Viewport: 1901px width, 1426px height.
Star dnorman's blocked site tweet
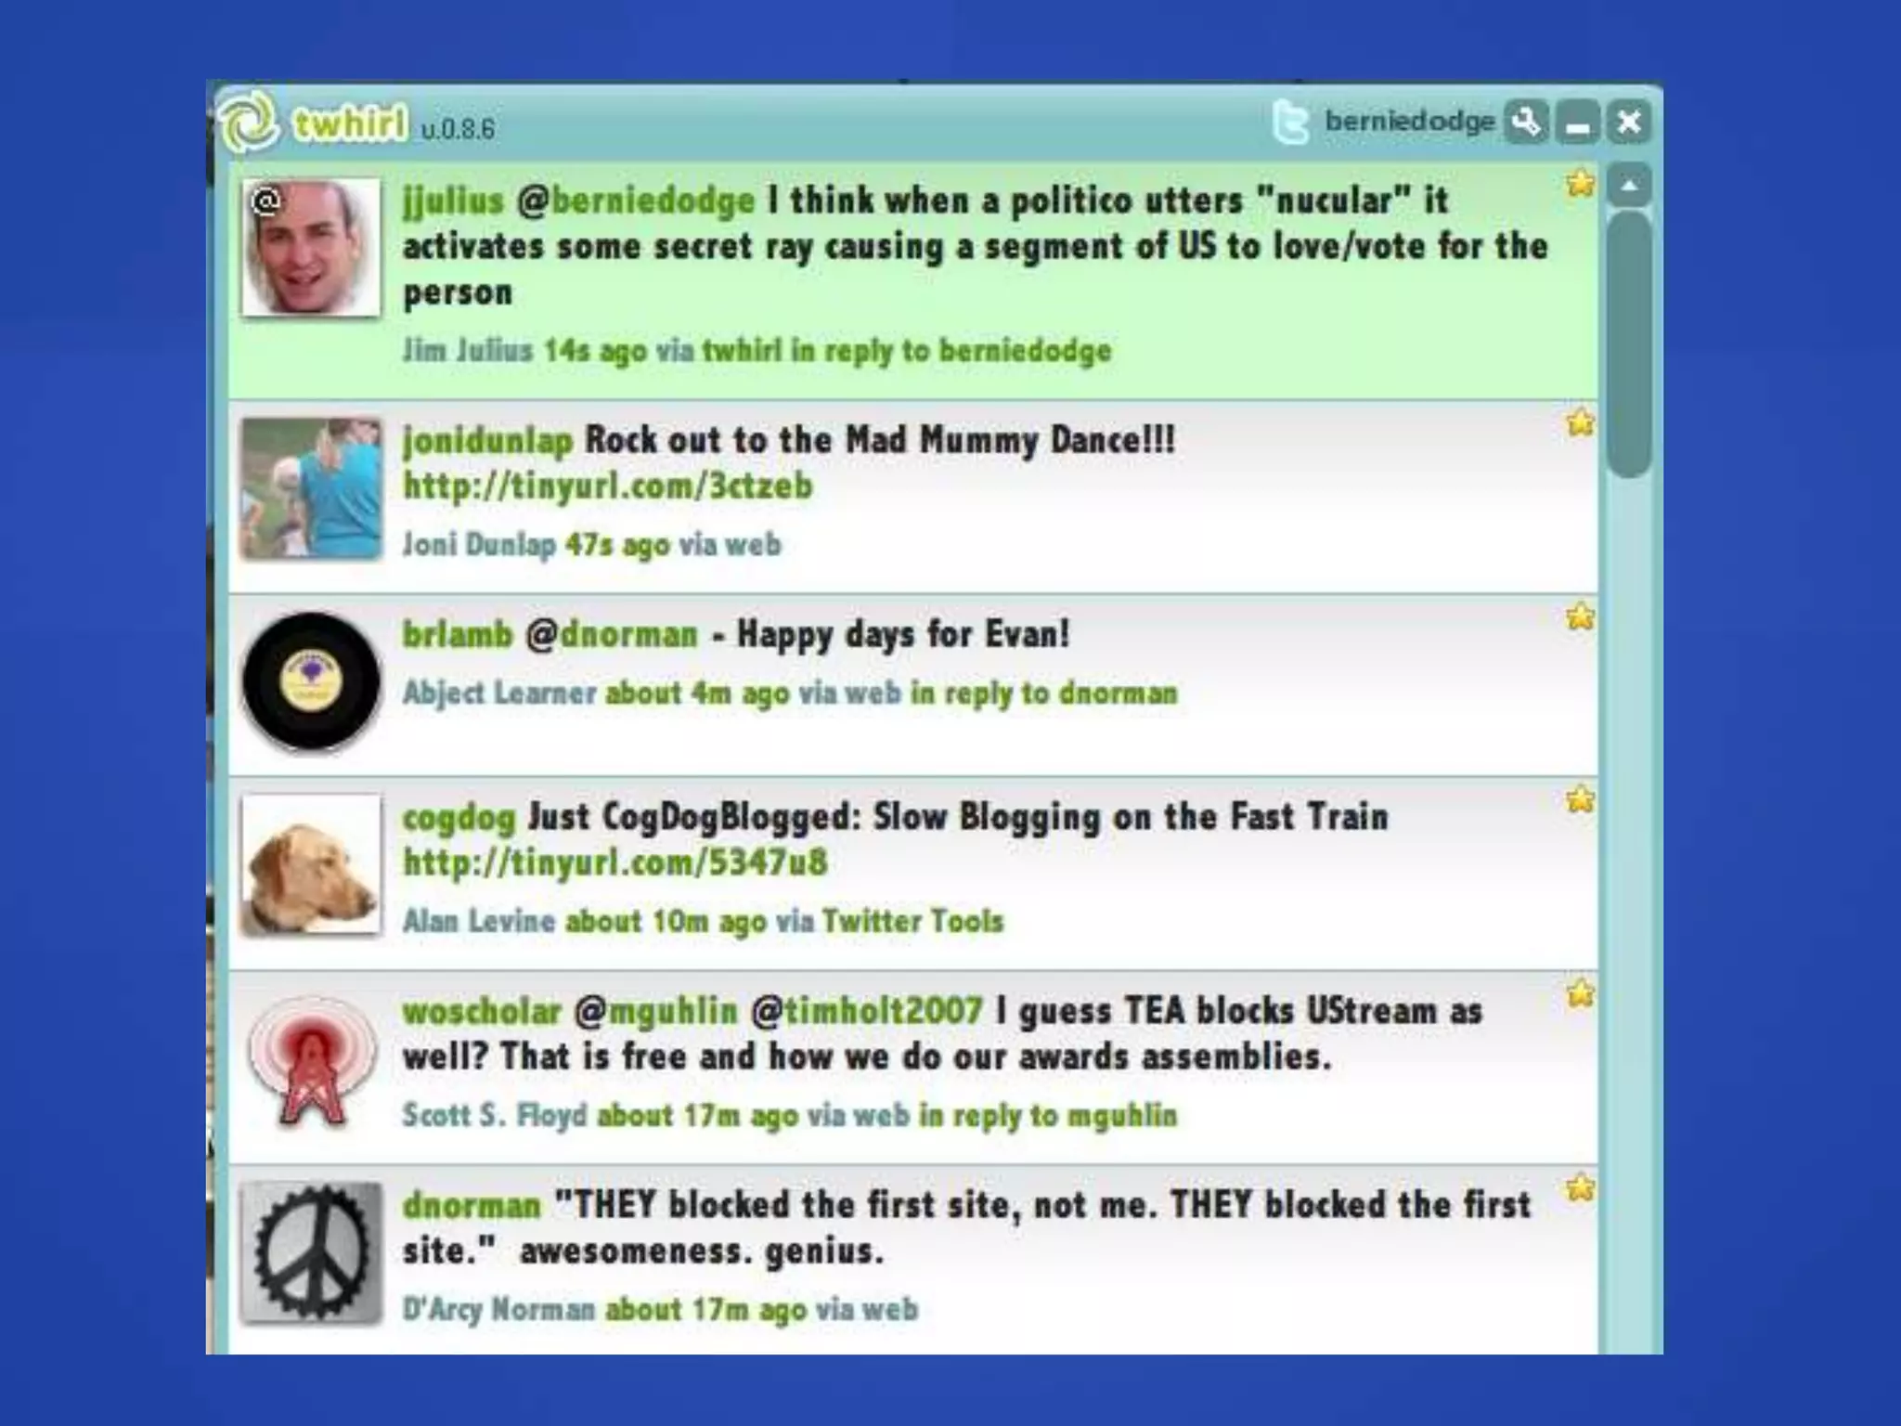click(1580, 1187)
